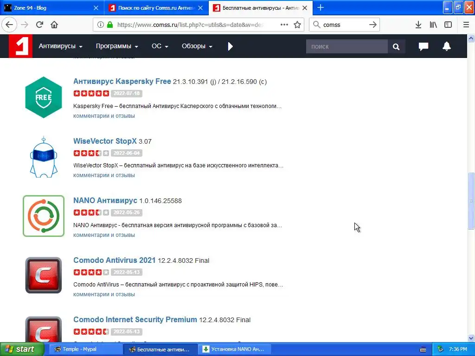Viewport: 475px width, 356px height.
Task: Click the Comss red logo
Action: coord(20,46)
